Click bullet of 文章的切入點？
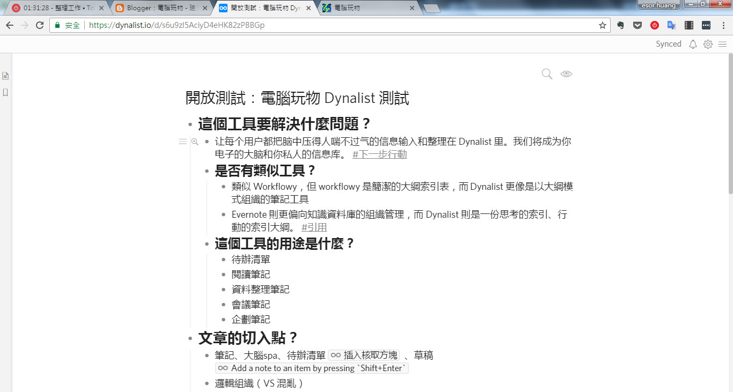The image size is (733, 392). click(x=190, y=339)
